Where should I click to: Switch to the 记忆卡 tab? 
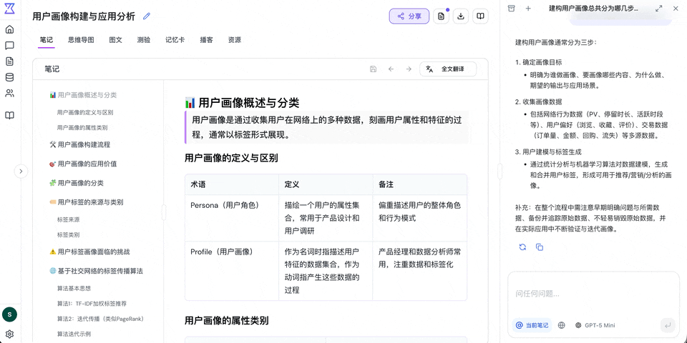pos(175,40)
